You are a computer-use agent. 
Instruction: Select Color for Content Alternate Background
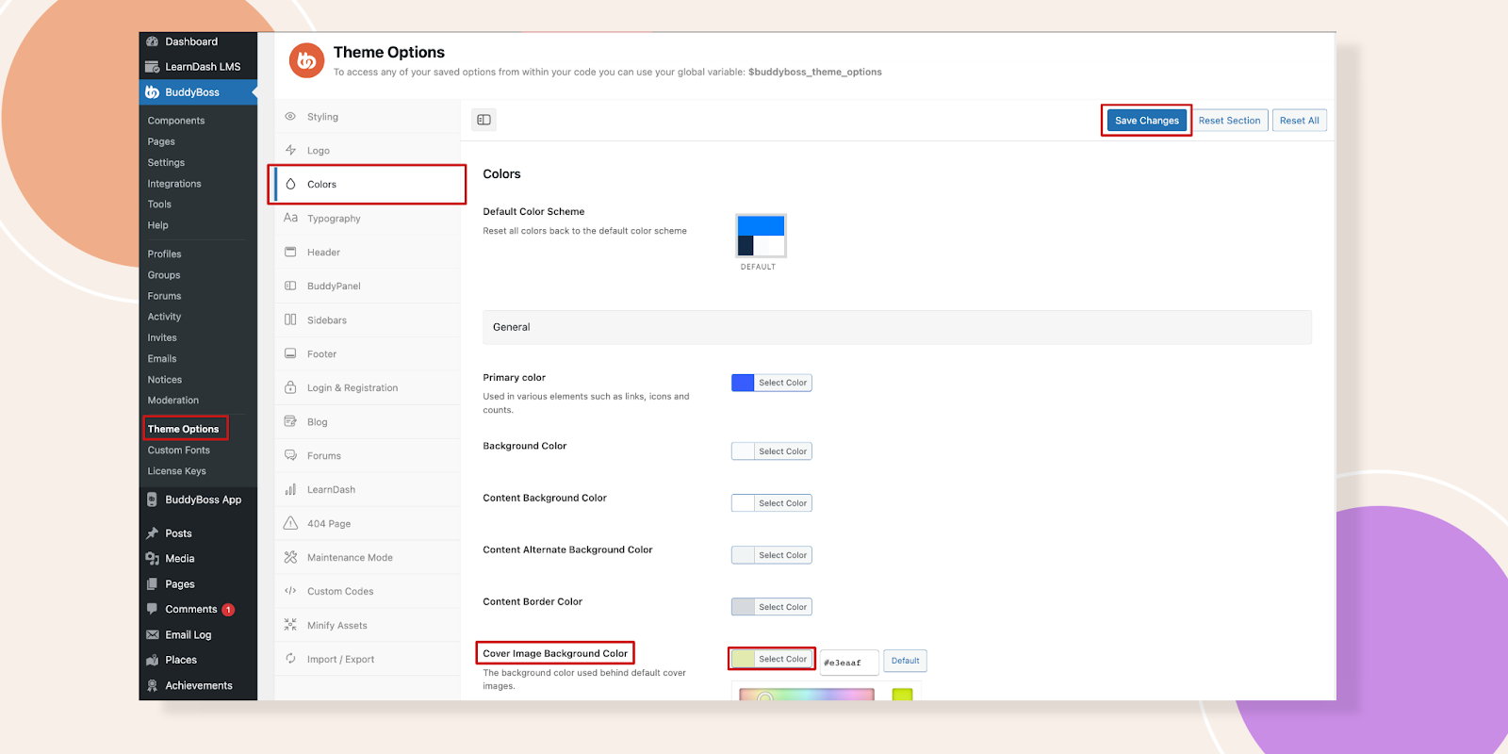pos(772,555)
